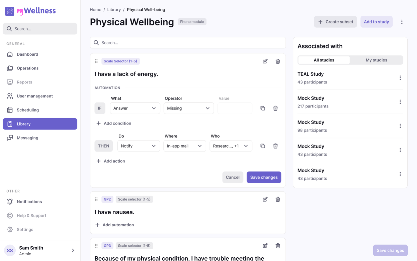Viewport: 417px width, 261px height.
Task: Expand the 'Who' recipients dropdown
Action: point(231,146)
